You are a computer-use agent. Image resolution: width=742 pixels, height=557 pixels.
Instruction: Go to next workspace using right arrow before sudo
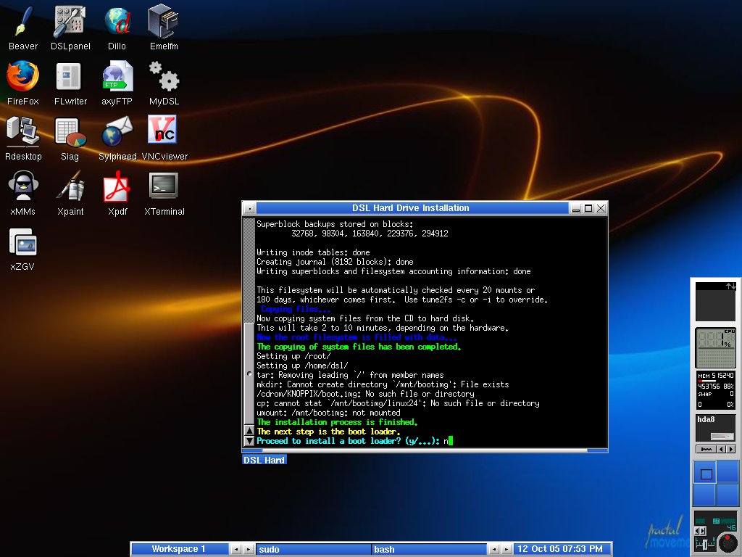pyautogui.click(x=249, y=550)
